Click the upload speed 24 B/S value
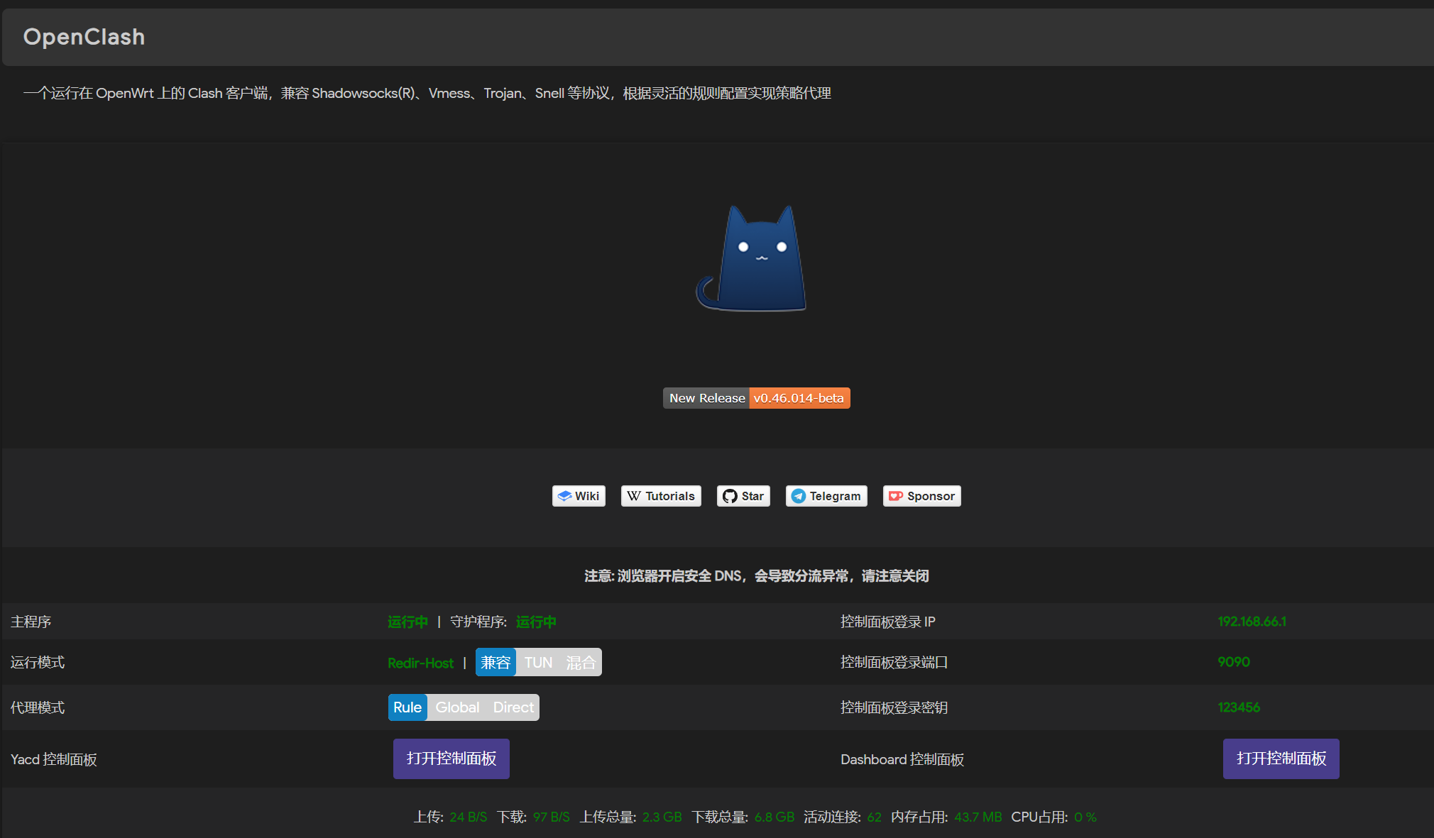This screenshot has width=1434, height=838. (469, 817)
